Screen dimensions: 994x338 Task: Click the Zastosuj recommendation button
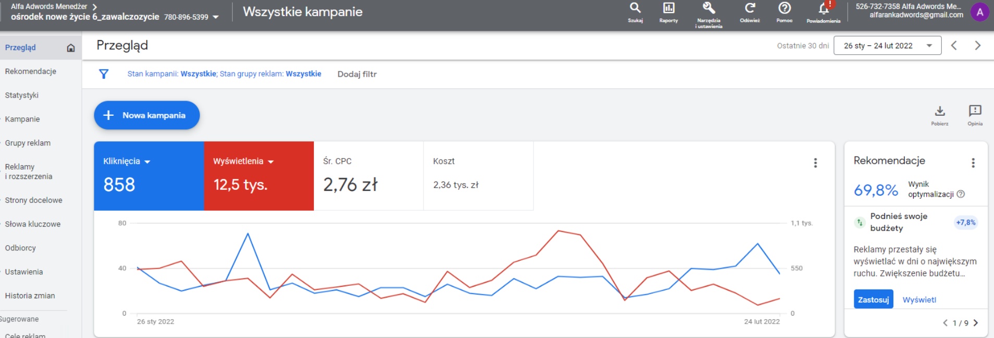click(873, 299)
